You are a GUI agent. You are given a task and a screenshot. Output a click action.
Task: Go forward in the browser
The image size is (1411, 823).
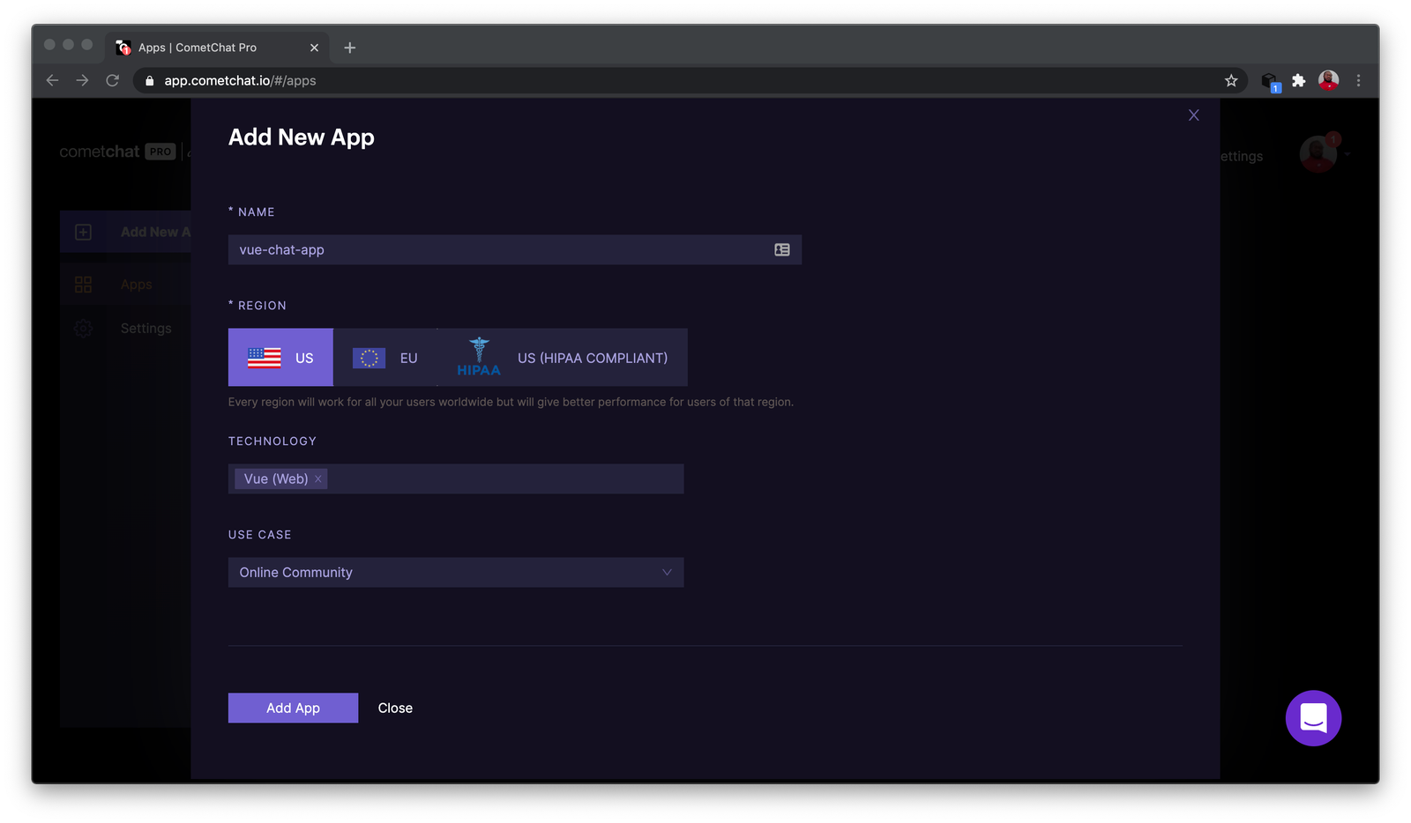click(82, 80)
